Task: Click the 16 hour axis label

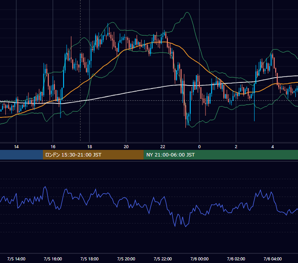Action: 53,147
